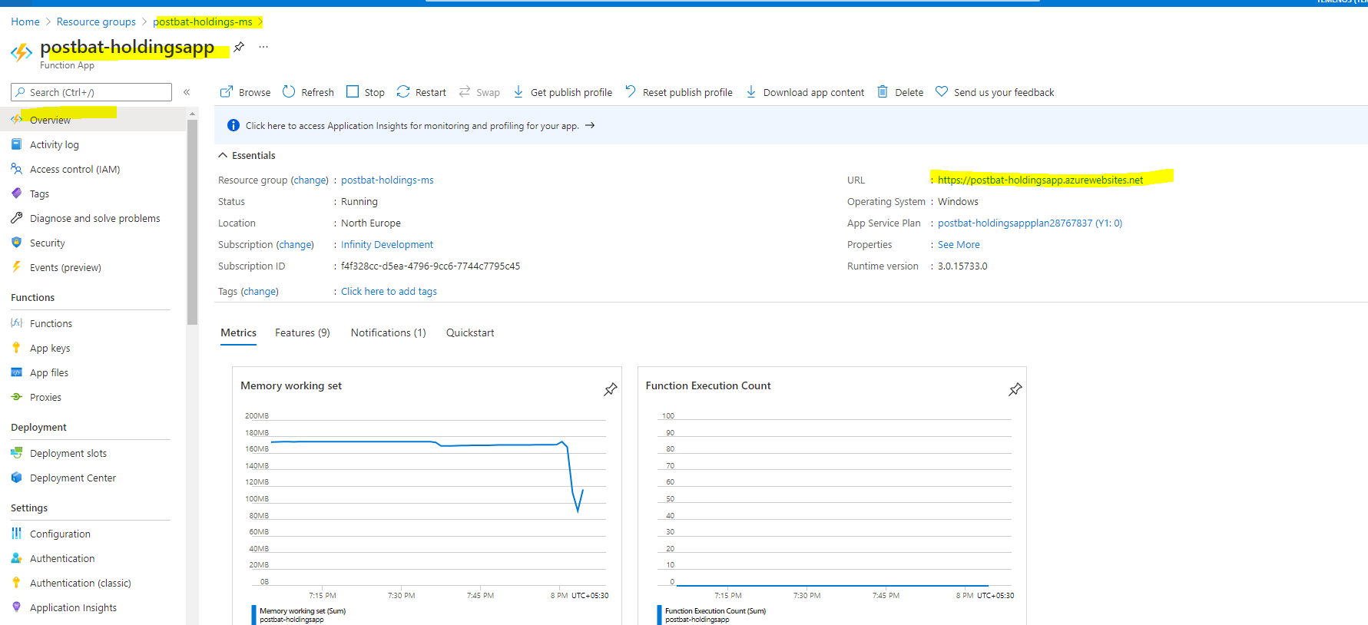Pin the Function Execution Count chart
The image size is (1368, 625).
point(1015,389)
